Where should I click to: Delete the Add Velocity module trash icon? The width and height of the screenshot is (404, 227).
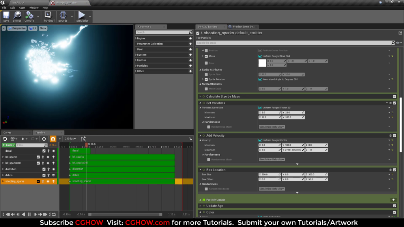390,136
